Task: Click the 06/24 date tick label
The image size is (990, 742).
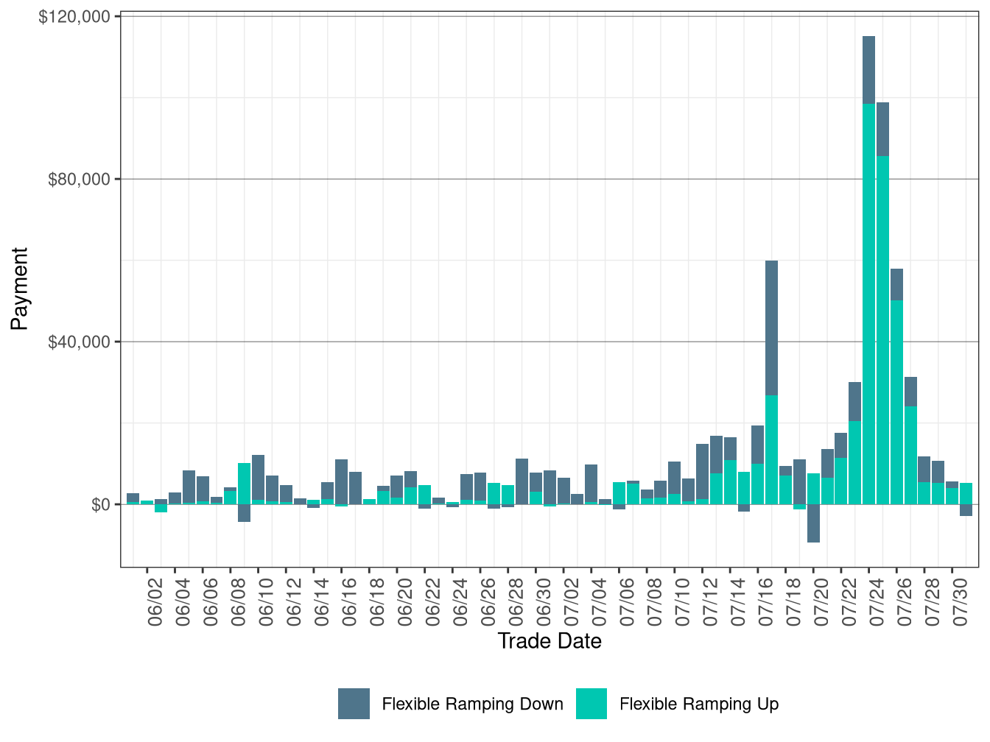Action: [x=461, y=602]
